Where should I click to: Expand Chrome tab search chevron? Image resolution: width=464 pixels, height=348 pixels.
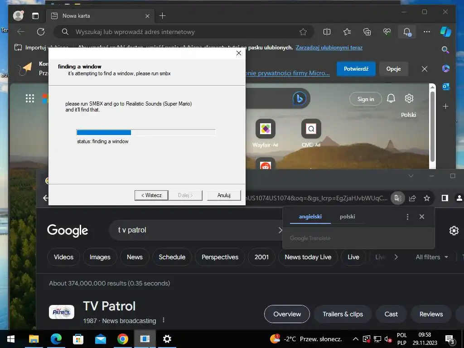pyautogui.click(x=411, y=176)
